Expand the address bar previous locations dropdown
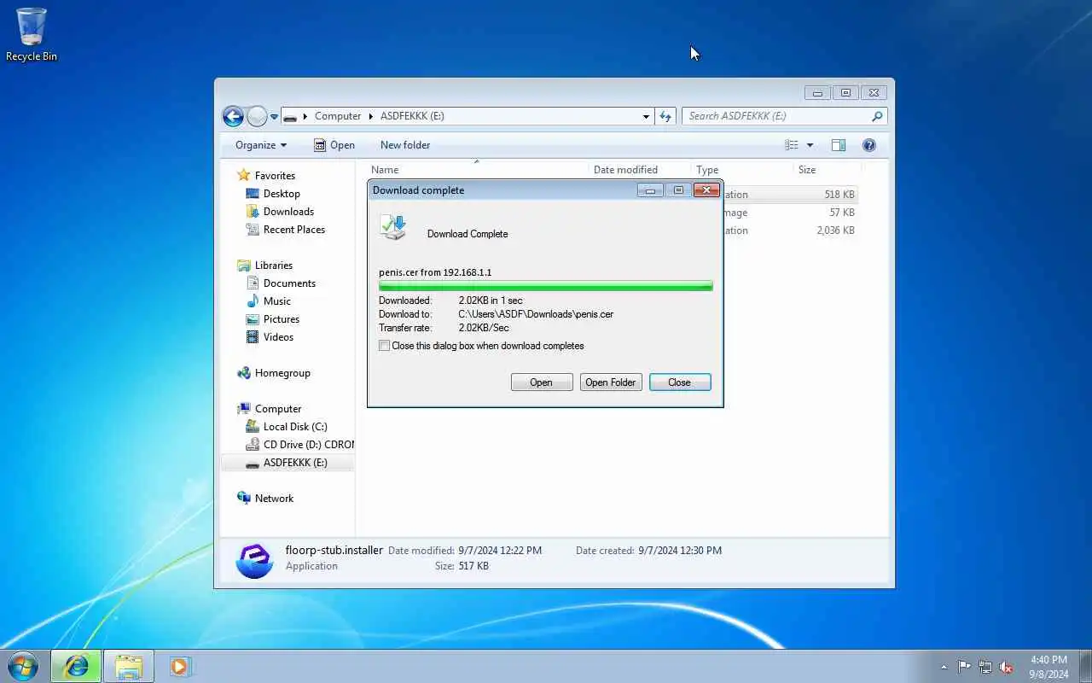This screenshot has width=1092, height=683. tap(646, 116)
